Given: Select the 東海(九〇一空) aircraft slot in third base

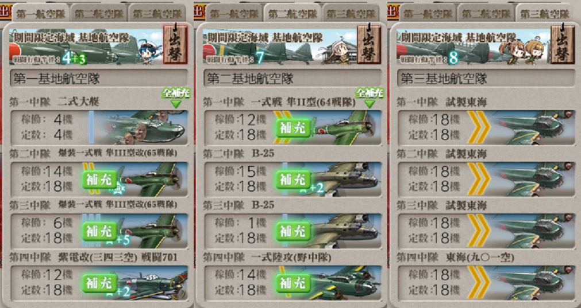Looking at the screenshot, I should click(x=486, y=283).
